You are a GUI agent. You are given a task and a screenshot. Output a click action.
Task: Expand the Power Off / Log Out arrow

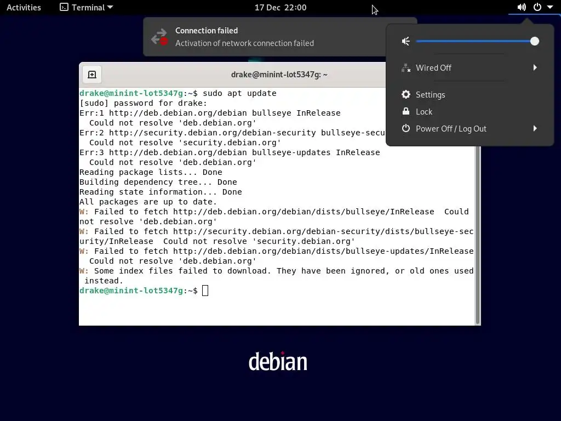[535, 128]
